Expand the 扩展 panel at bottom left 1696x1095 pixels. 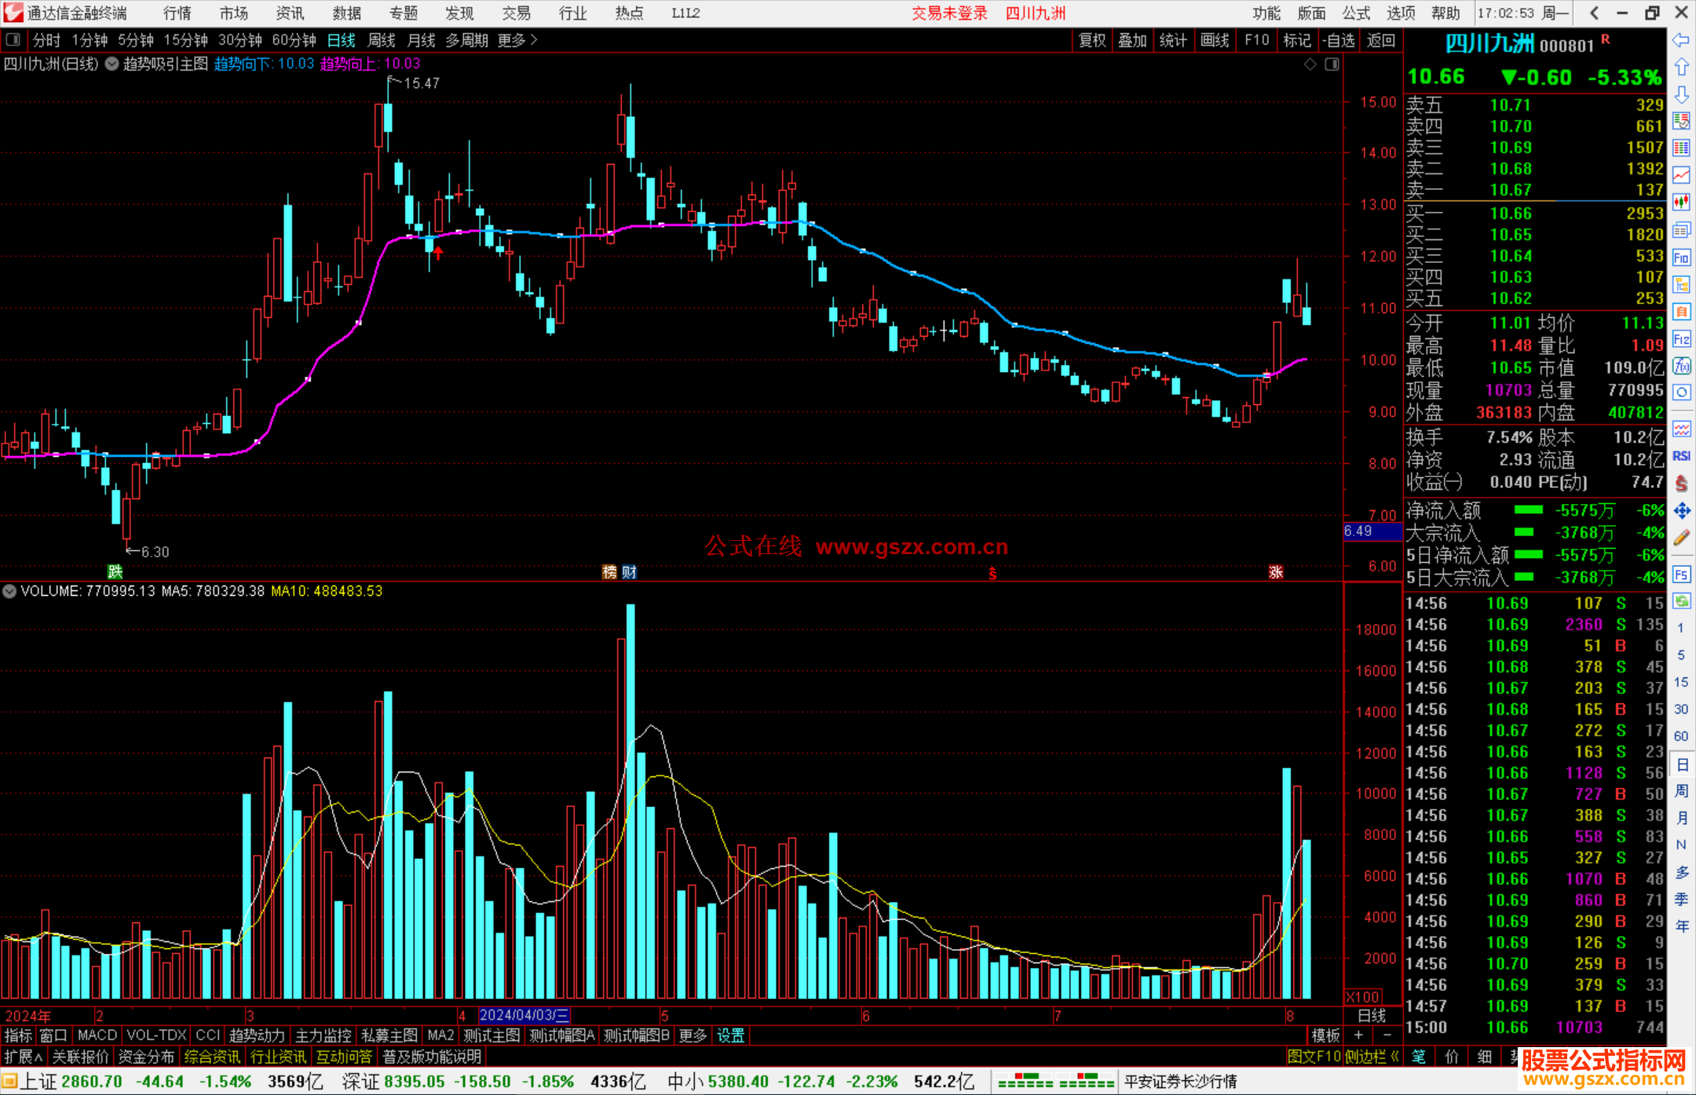[x=23, y=1057]
